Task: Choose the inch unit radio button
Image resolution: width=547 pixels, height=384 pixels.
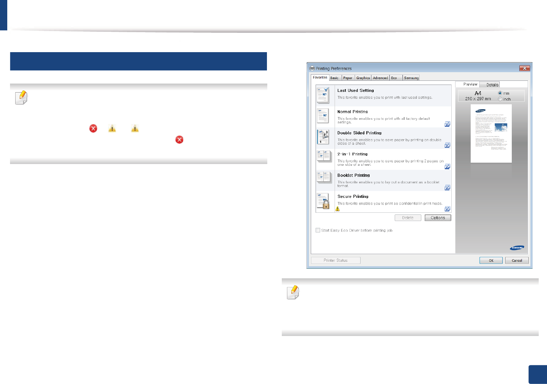Action: pos(500,99)
